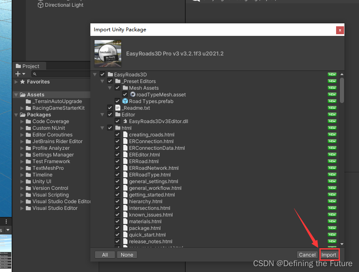This screenshot has height=272, width=359.
Task: Open the plus button dropdown arrow in Project panel
Action: coord(24,74)
